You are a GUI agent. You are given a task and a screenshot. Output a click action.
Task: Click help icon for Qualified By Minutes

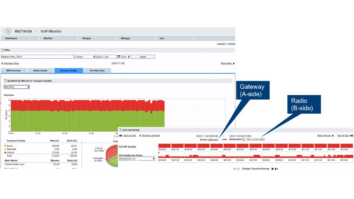[x=5, y=81]
